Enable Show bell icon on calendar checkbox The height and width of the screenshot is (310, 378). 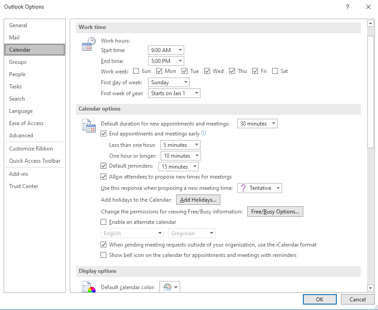point(103,255)
